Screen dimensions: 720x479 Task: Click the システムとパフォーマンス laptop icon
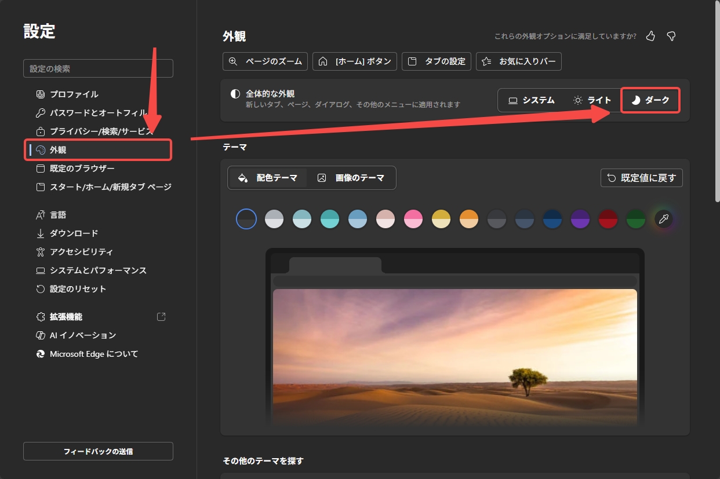pyautogui.click(x=41, y=270)
